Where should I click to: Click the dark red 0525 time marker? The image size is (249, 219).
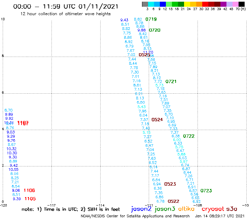pos(144,55)
